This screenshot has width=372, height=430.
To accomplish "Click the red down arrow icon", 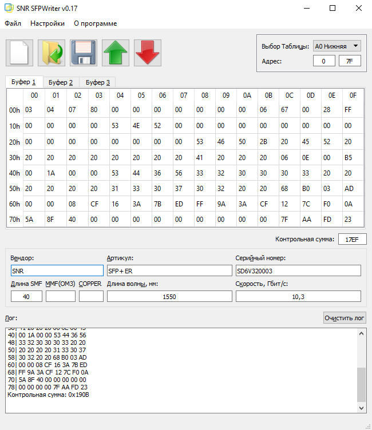I will (148, 53).
